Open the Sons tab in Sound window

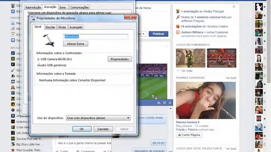pos(62,7)
